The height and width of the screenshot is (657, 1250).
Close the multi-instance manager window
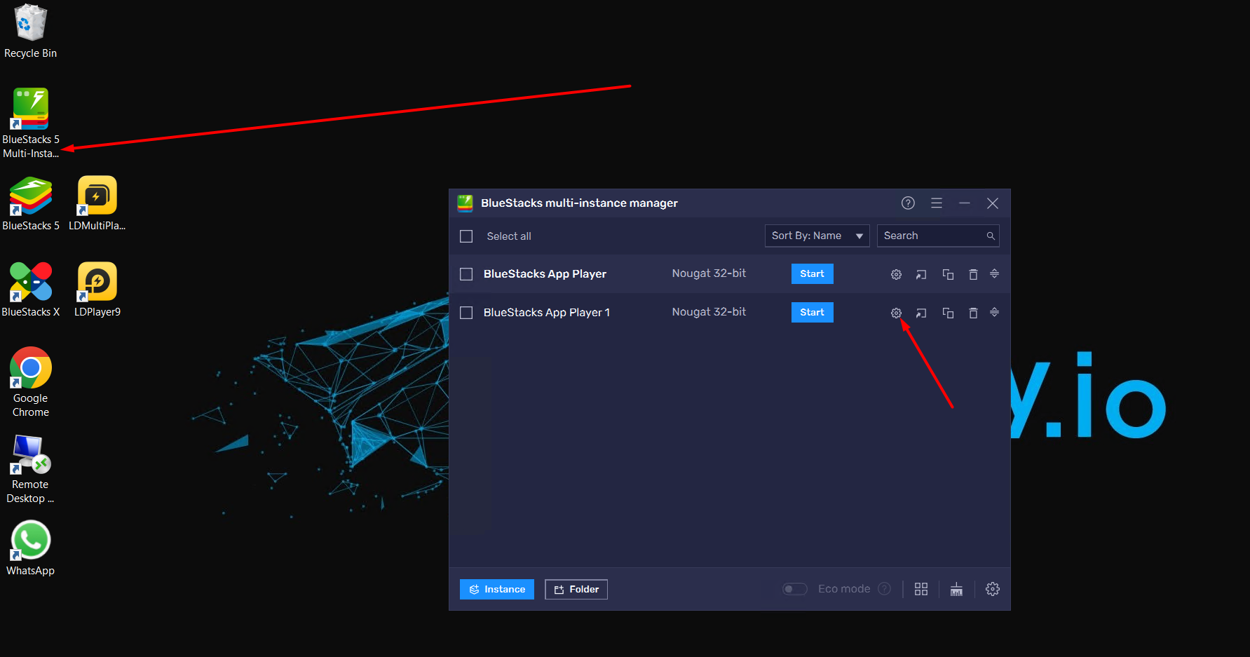[993, 203]
